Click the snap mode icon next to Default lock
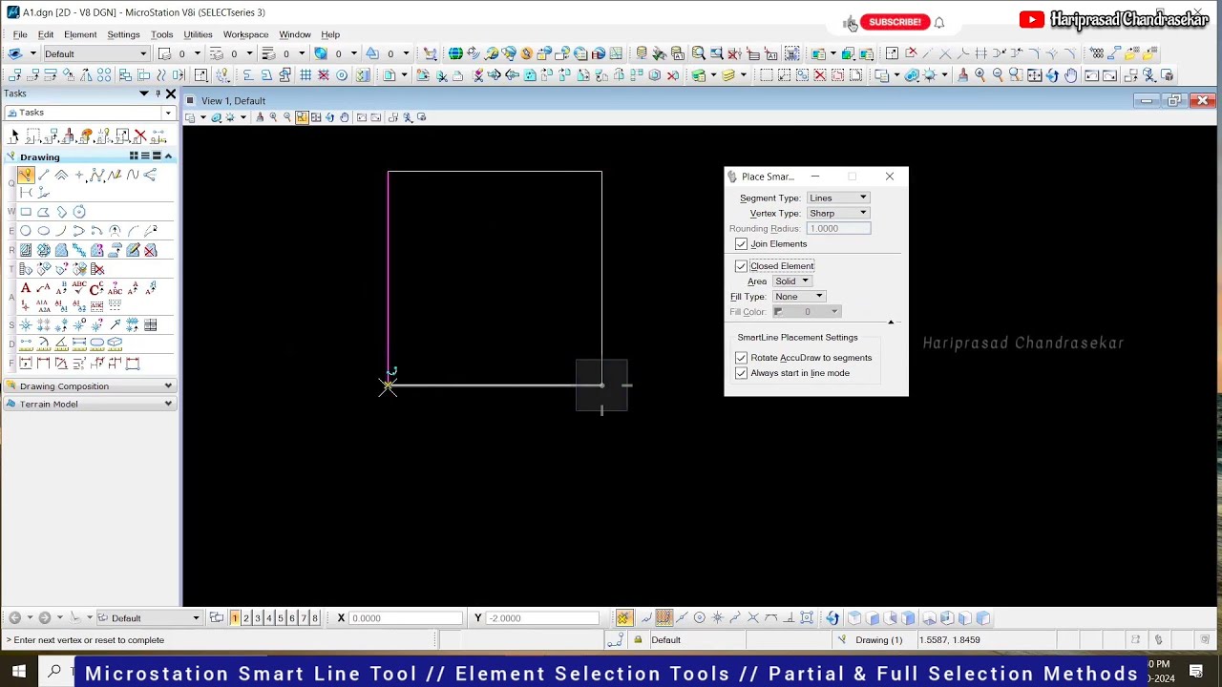The height and width of the screenshot is (687, 1222). (616, 640)
